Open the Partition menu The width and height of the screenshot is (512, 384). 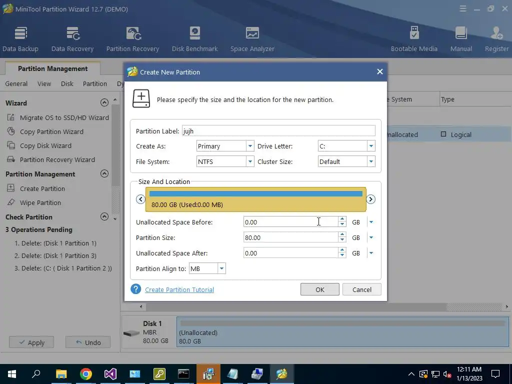pyautogui.click(x=94, y=83)
